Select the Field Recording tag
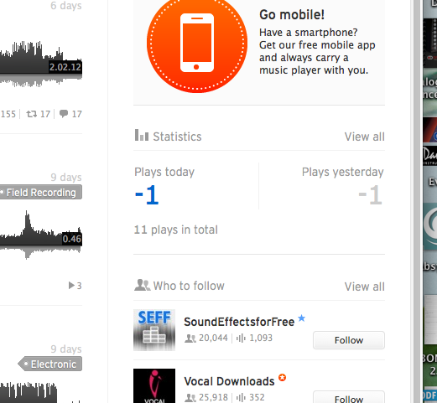 click(x=41, y=192)
